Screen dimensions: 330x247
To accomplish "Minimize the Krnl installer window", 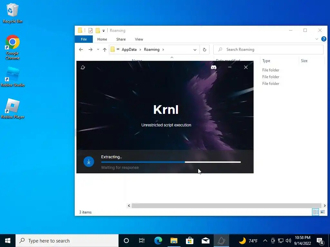I will coord(230,67).
